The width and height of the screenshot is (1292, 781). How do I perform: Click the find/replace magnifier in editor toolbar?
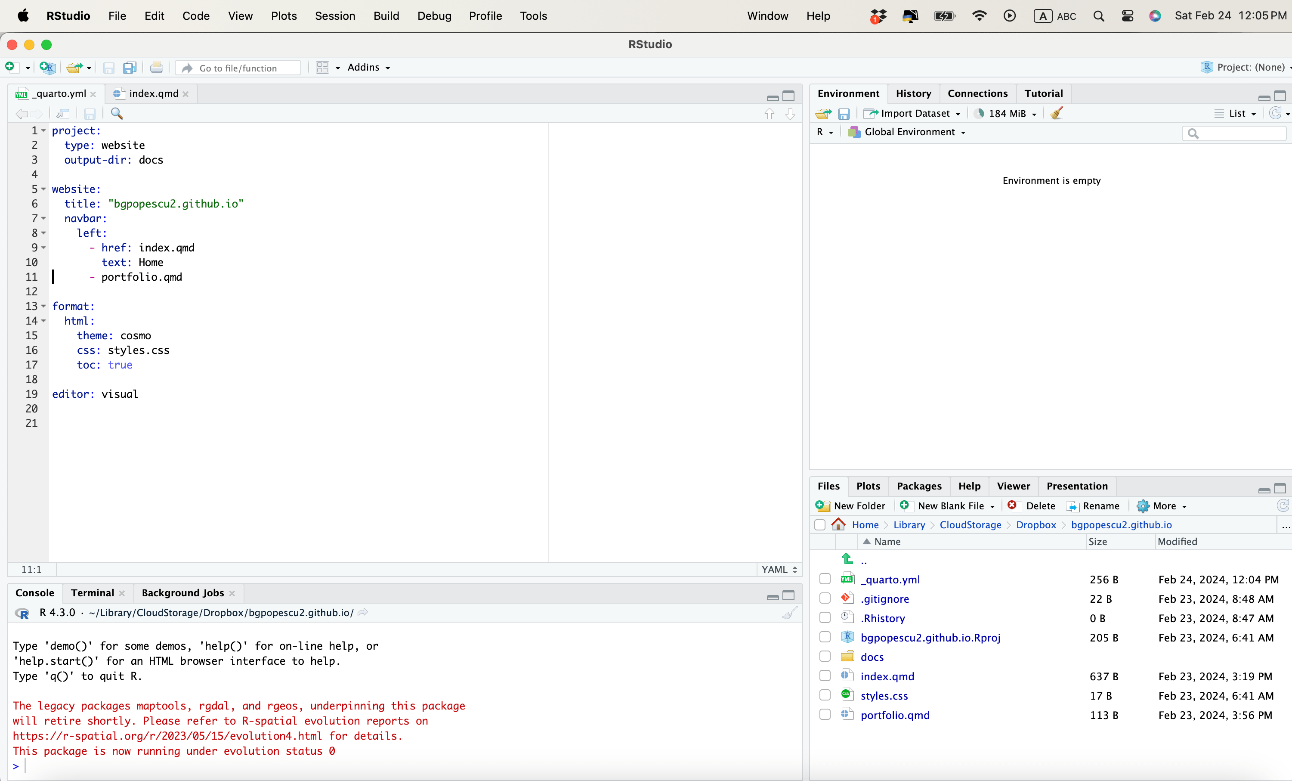point(116,114)
